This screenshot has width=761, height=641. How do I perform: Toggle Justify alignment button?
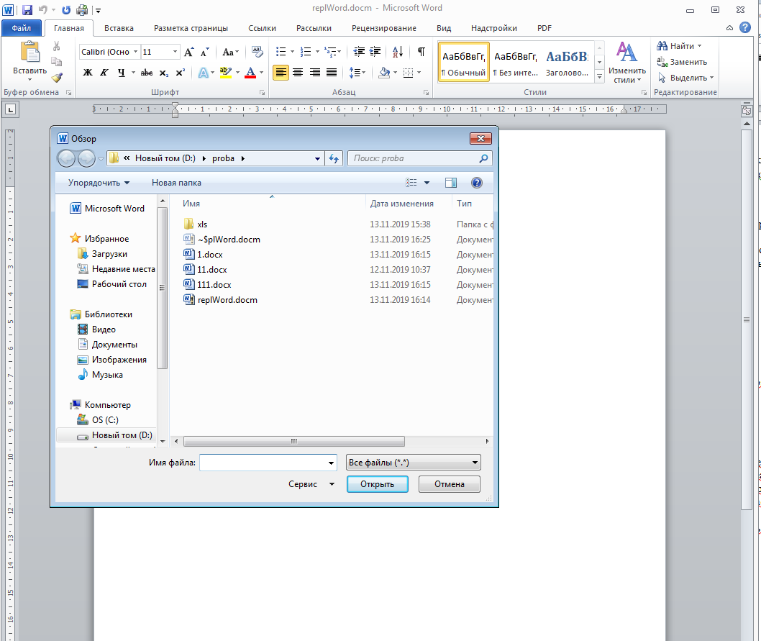(332, 73)
